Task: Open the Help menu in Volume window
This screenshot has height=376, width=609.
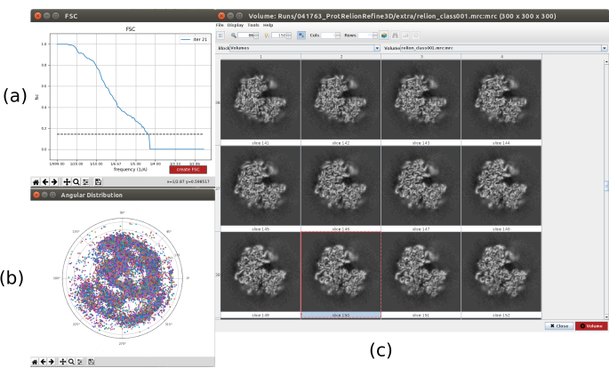Action: point(268,25)
